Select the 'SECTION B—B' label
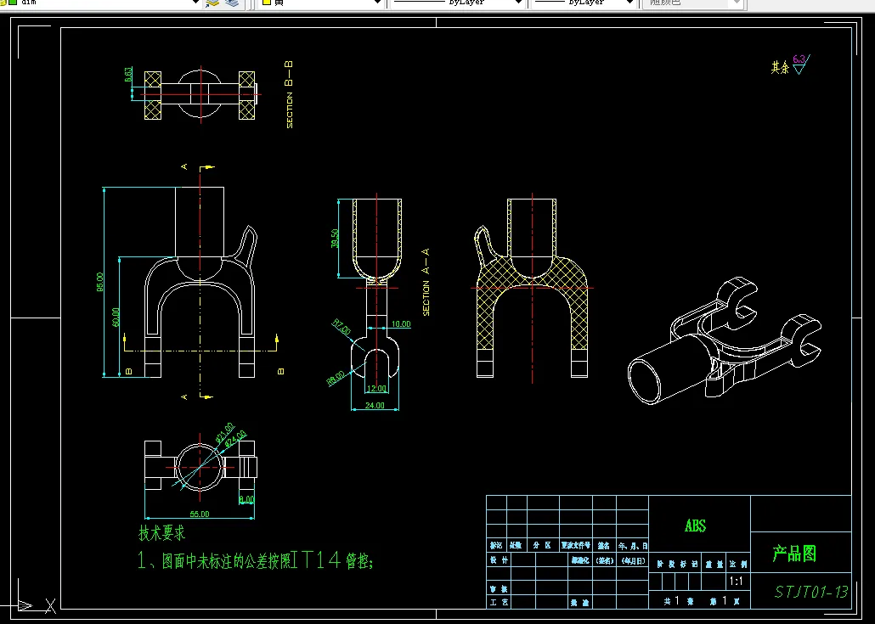The height and width of the screenshot is (624, 875). point(289,94)
